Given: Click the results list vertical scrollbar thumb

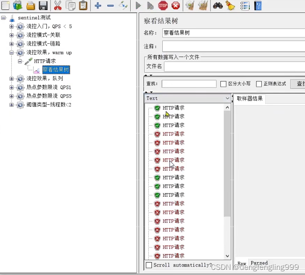Looking at the screenshot, I should pyautogui.click(x=227, y=164).
